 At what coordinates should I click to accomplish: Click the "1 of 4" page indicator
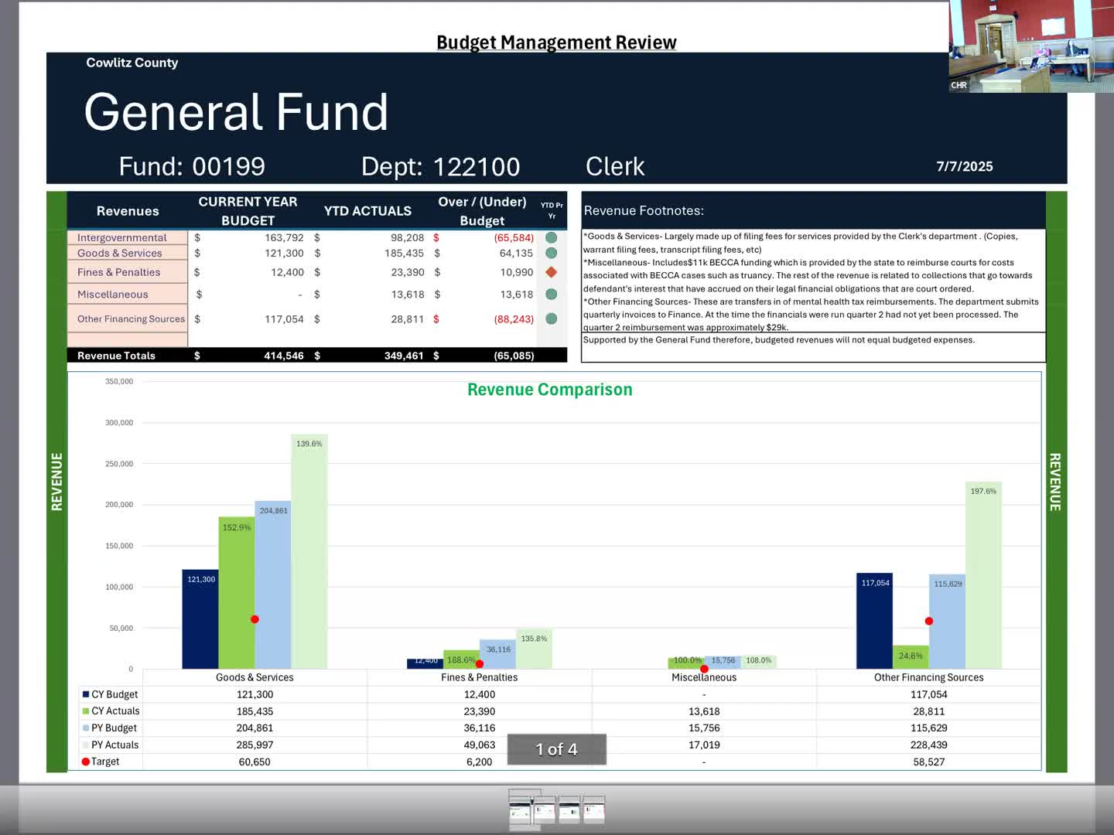pos(557,749)
